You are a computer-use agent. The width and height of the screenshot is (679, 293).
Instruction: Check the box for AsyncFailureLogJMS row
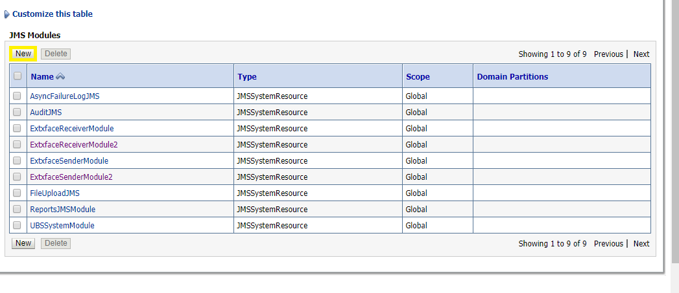[17, 96]
